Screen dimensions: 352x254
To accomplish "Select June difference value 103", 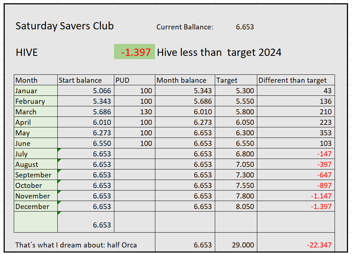I will point(296,143).
